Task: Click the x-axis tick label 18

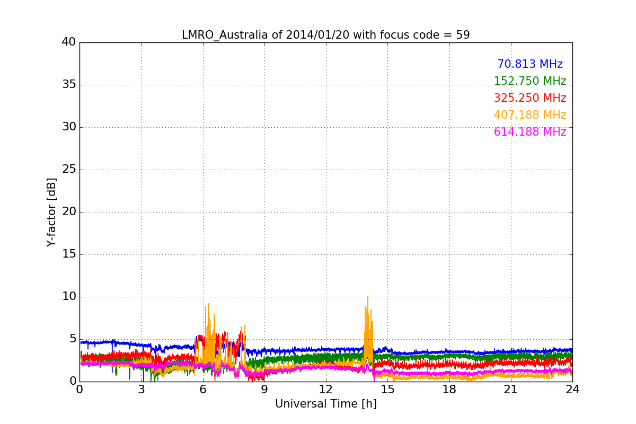Action: [449, 389]
